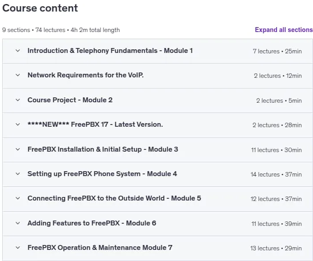Expand FreePBX Operation & Maintenance chevron
The height and width of the screenshot is (261, 313).
click(x=18, y=248)
